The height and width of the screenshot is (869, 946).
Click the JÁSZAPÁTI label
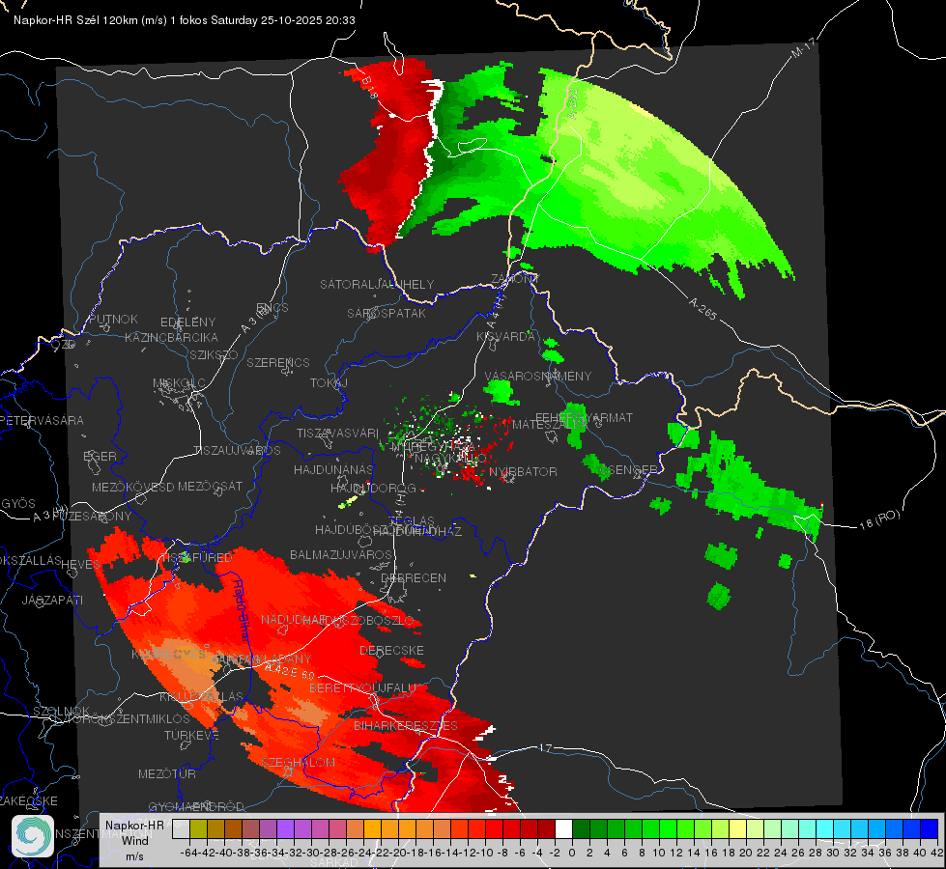click(52, 600)
